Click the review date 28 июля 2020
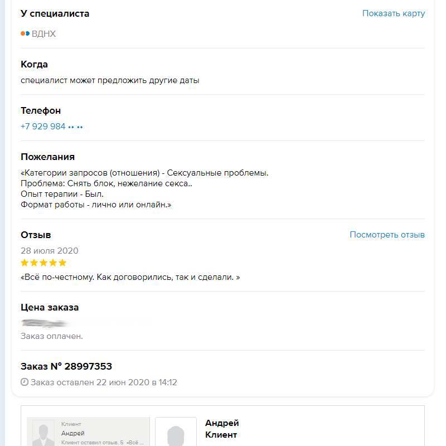 pos(50,250)
